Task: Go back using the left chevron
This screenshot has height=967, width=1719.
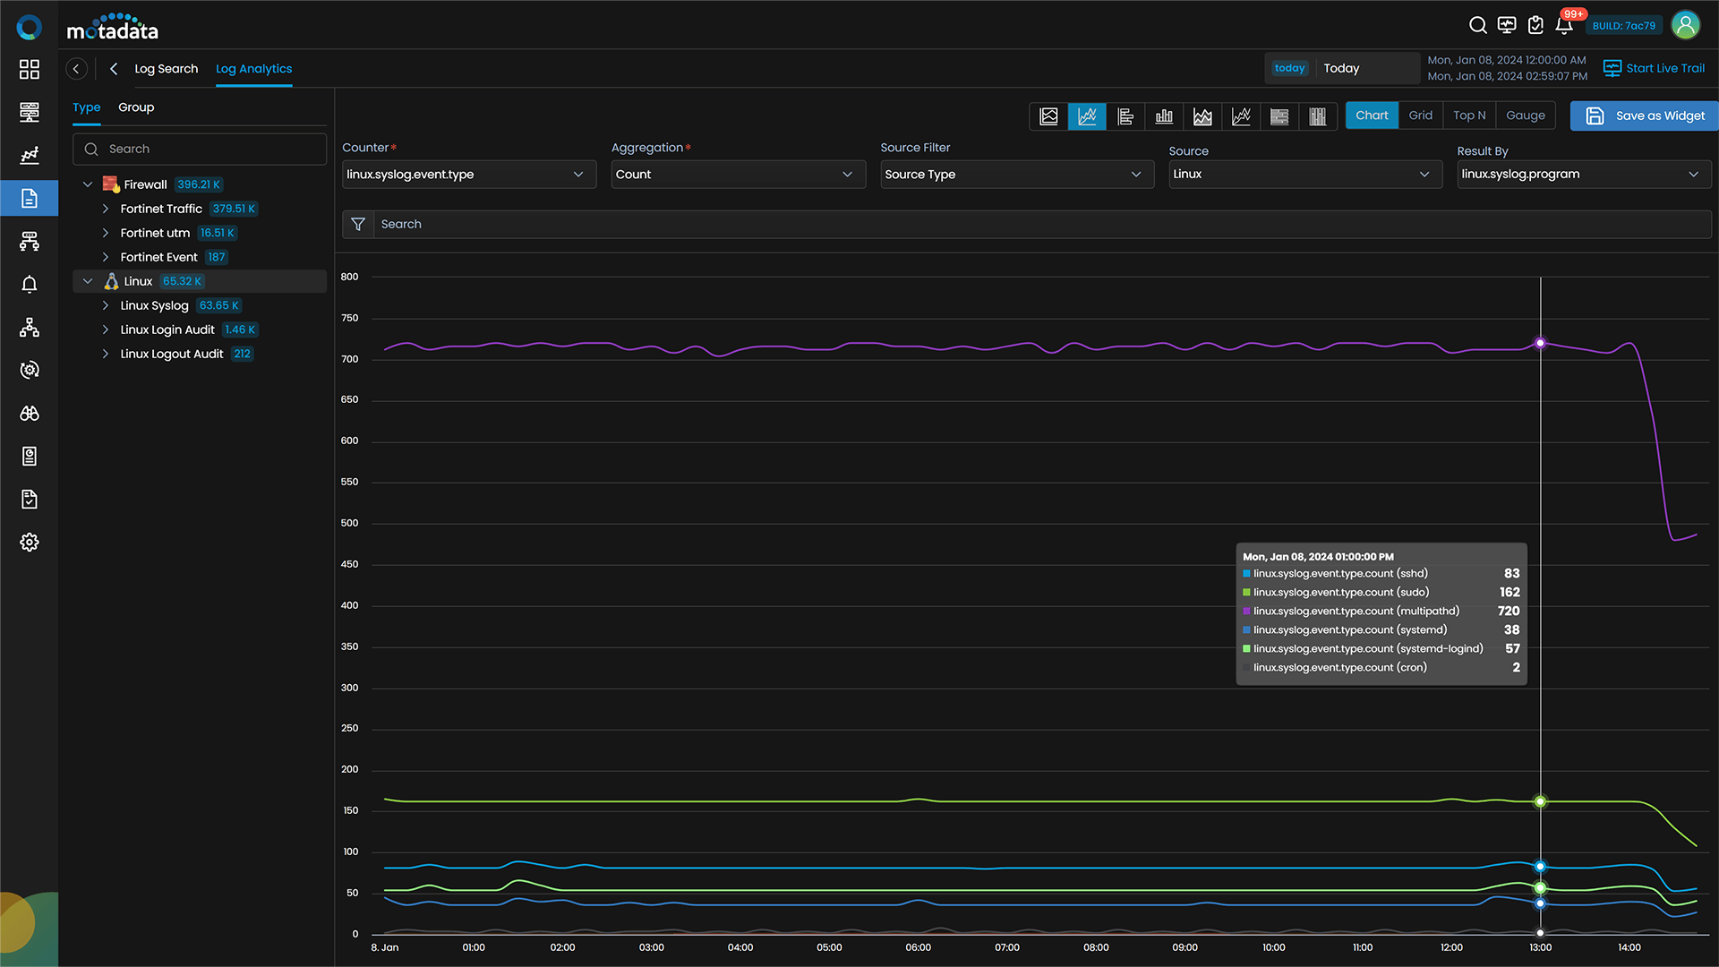Action: tap(114, 69)
